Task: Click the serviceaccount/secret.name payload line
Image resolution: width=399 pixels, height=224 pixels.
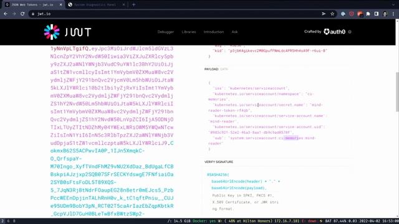Action: coord(266,108)
